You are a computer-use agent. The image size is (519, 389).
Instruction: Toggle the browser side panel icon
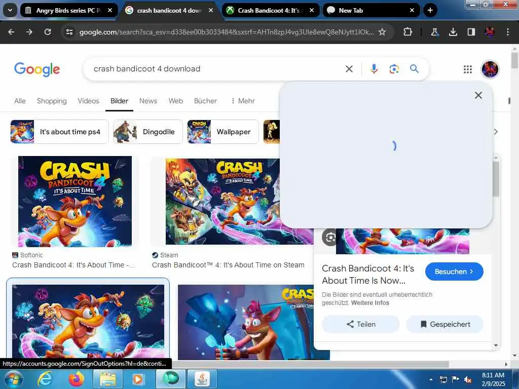[471, 32]
